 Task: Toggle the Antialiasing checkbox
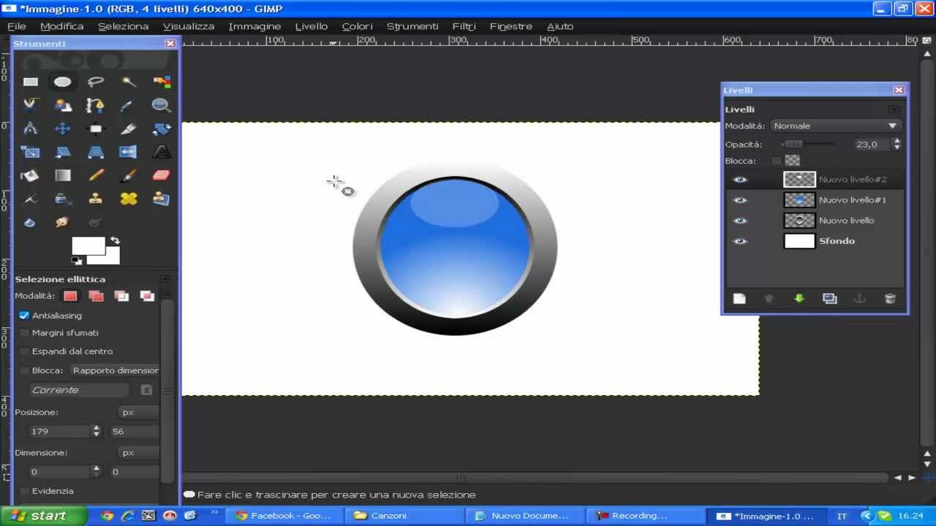[x=24, y=316]
